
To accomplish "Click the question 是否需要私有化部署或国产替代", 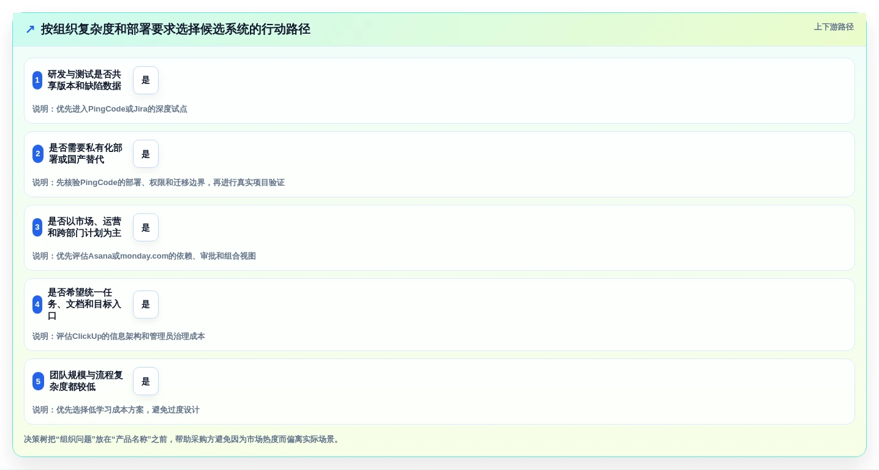I will click(86, 154).
